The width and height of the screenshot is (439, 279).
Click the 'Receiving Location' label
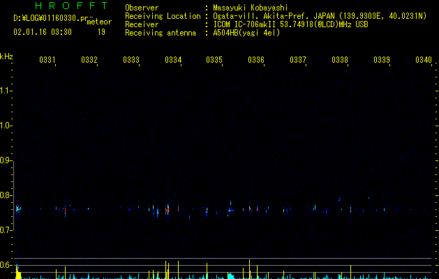(163, 16)
